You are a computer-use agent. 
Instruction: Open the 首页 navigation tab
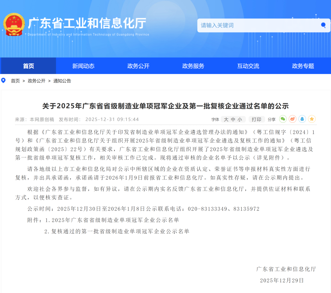pyautogui.click(x=29, y=66)
